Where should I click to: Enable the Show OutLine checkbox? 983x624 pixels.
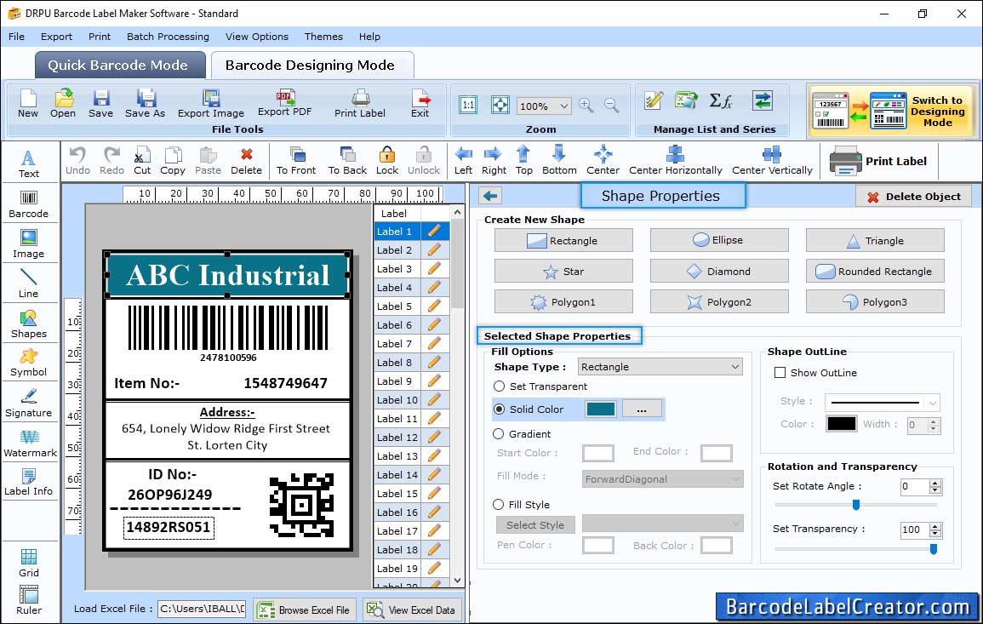point(780,373)
